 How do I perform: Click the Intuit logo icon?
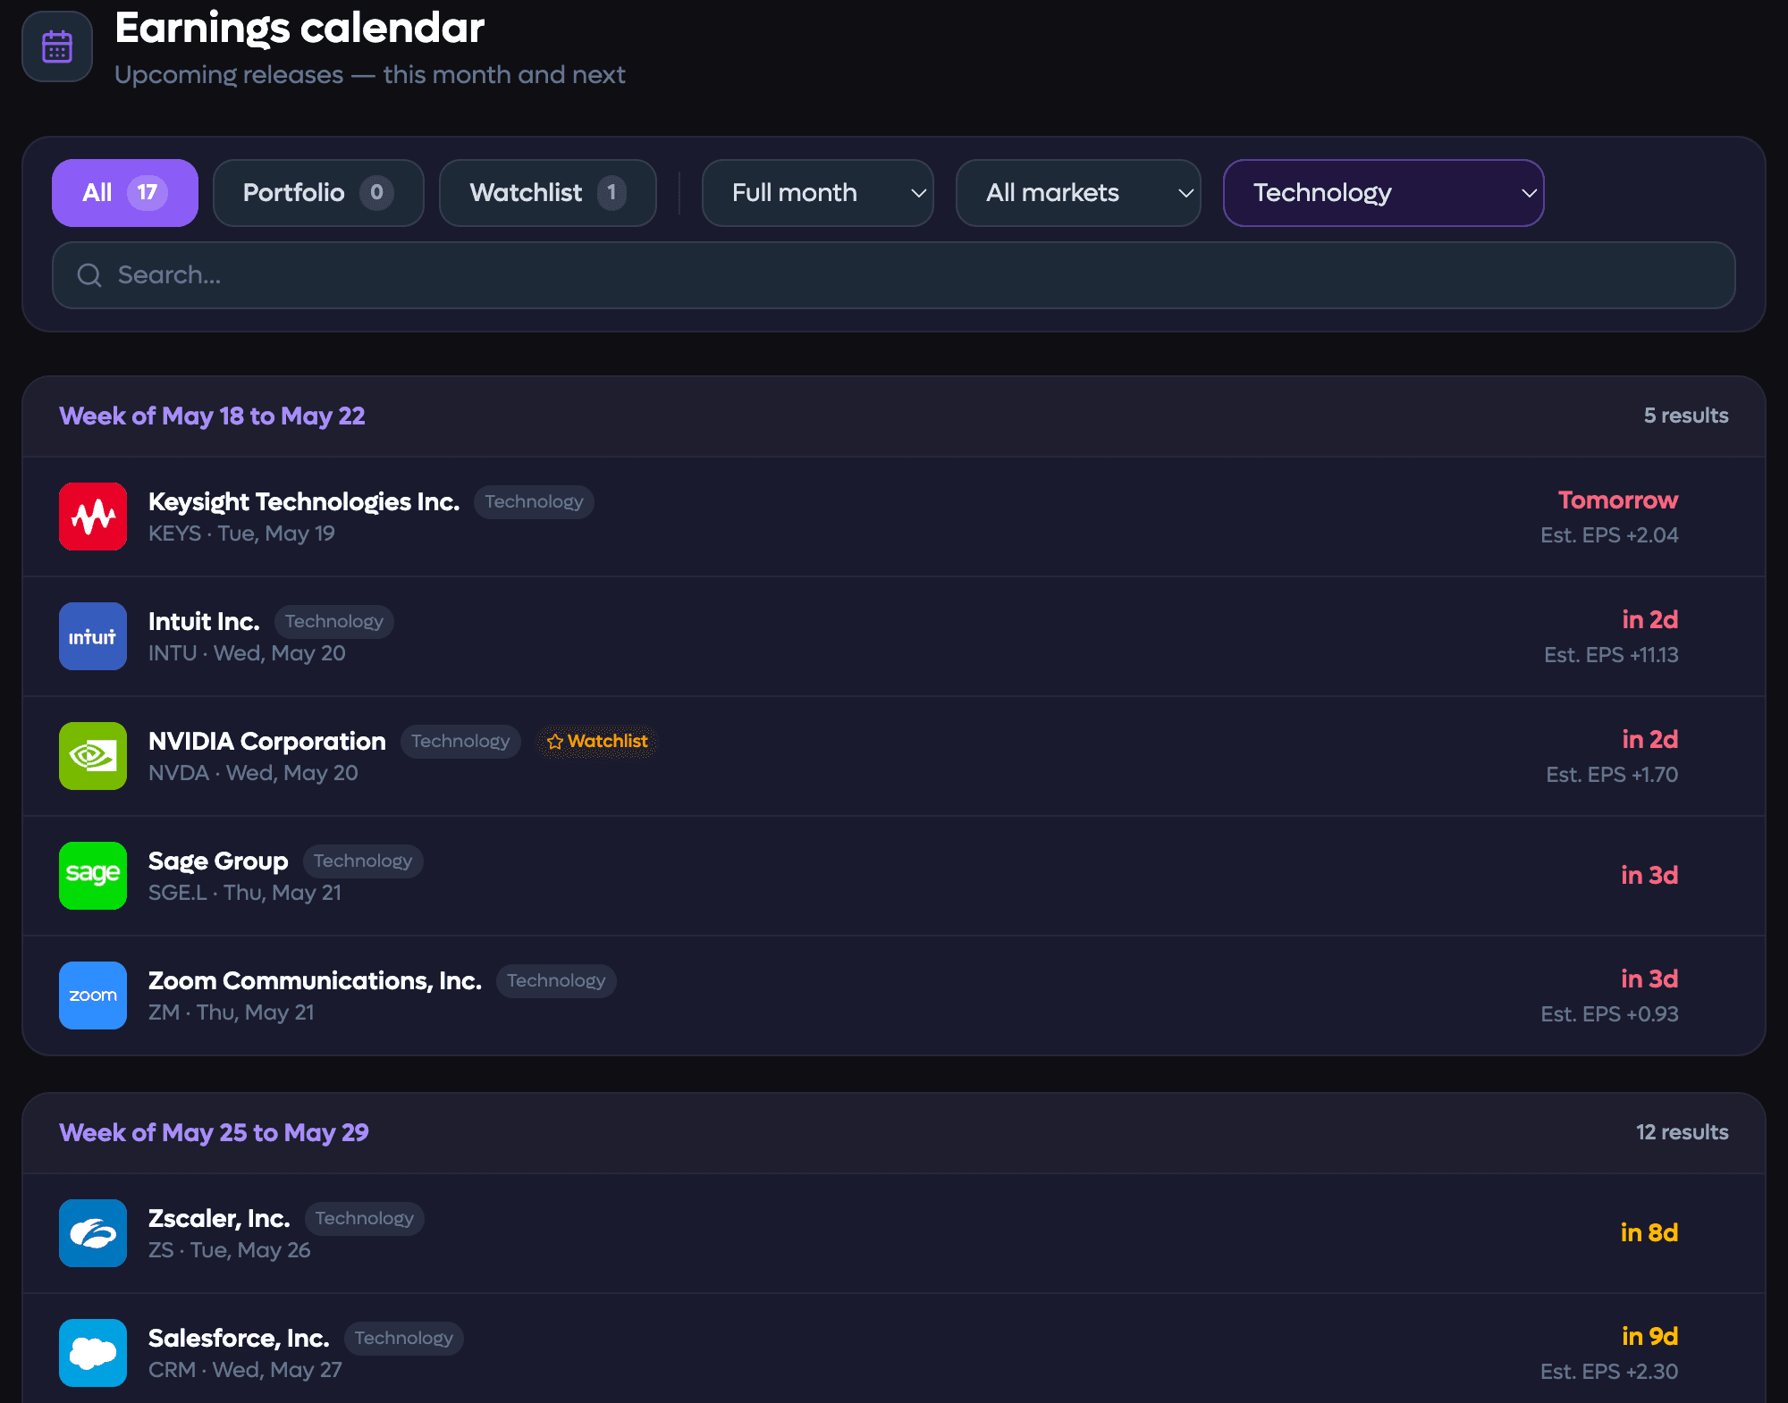[x=93, y=636]
